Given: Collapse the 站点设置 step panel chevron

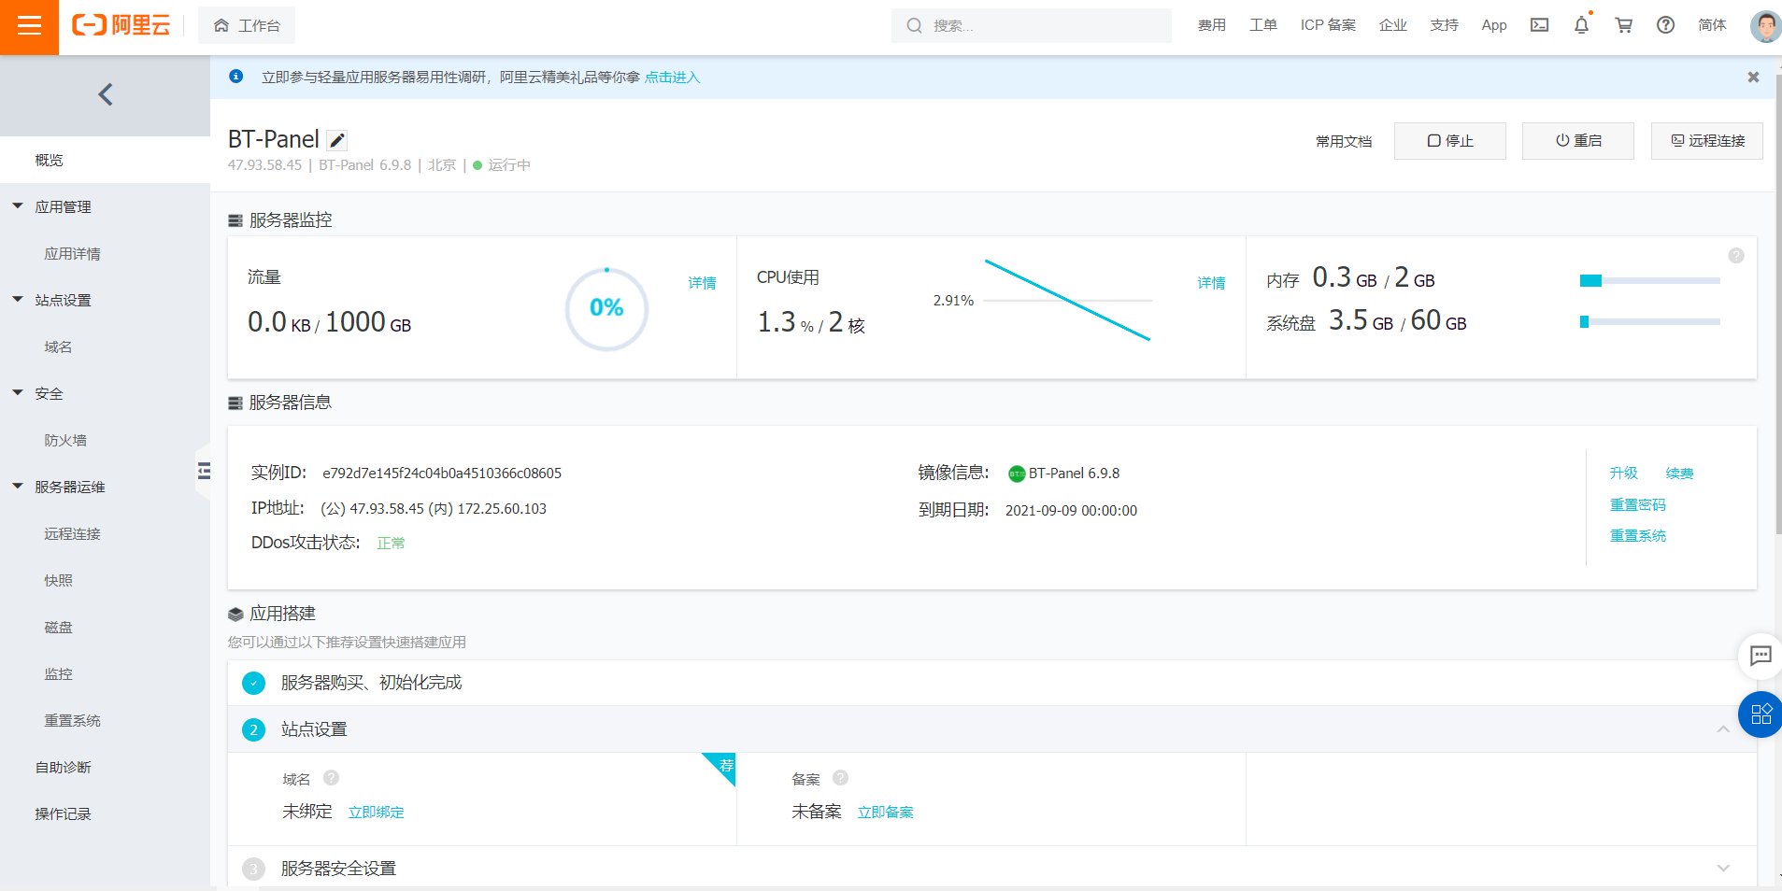Looking at the screenshot, I should pyautogui.click(x=1723, y=729).
